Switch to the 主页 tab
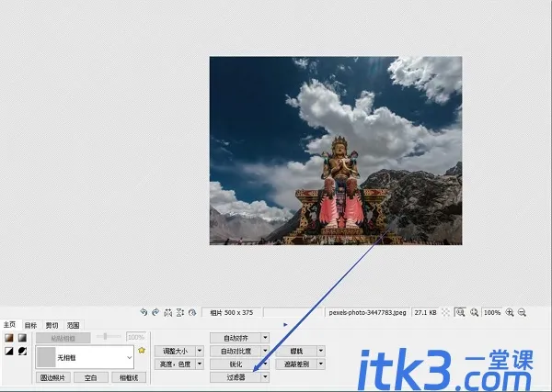This screenshot has height=392, width=552. point(10,325)
